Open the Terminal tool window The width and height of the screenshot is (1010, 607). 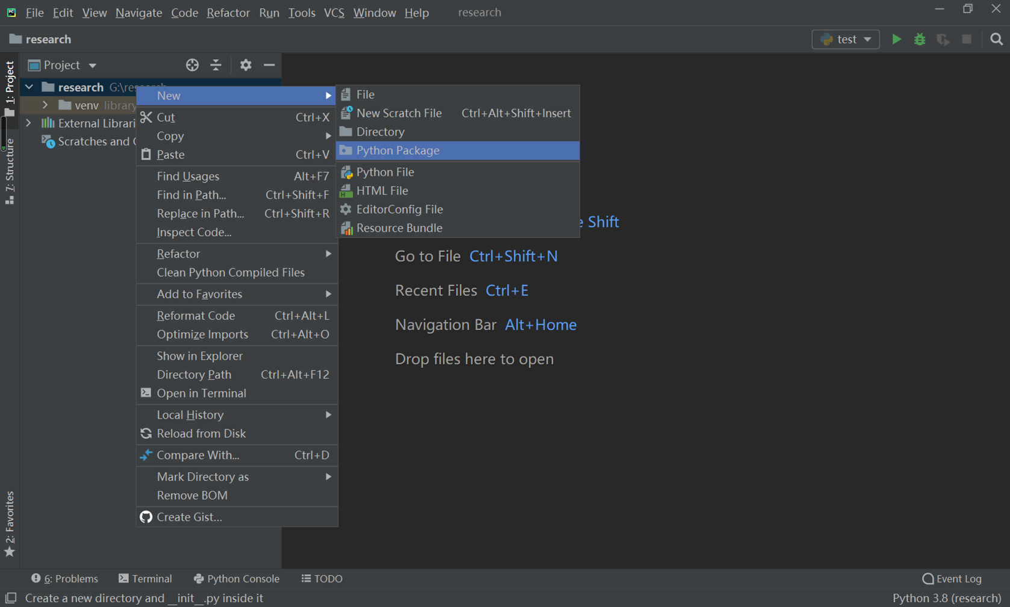point(145,579)
